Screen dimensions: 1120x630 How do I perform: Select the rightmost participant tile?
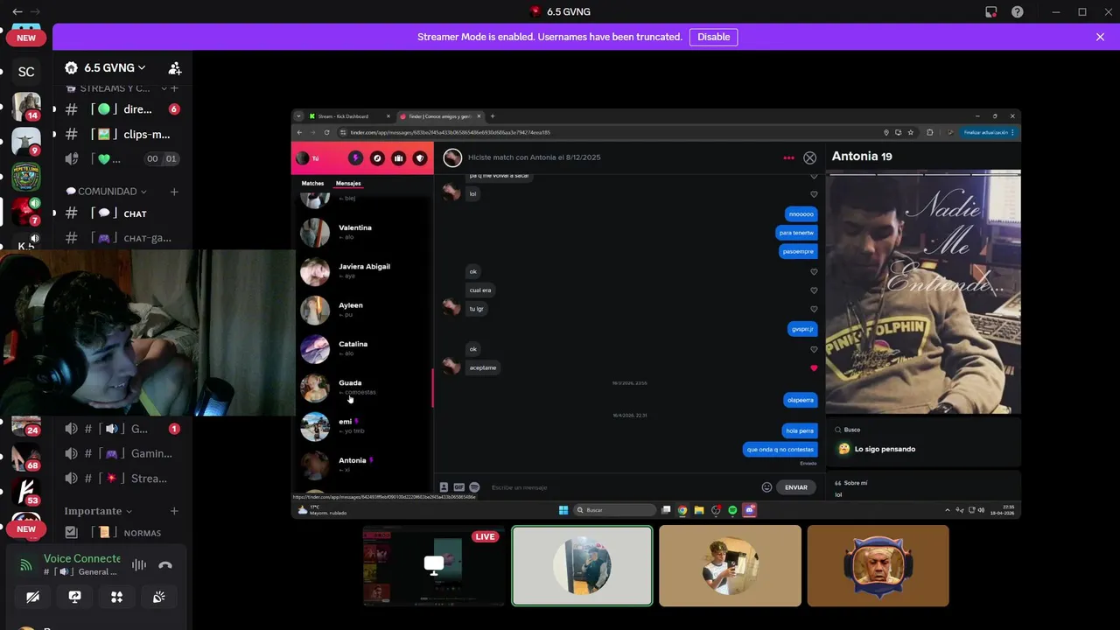coord(878,566)
